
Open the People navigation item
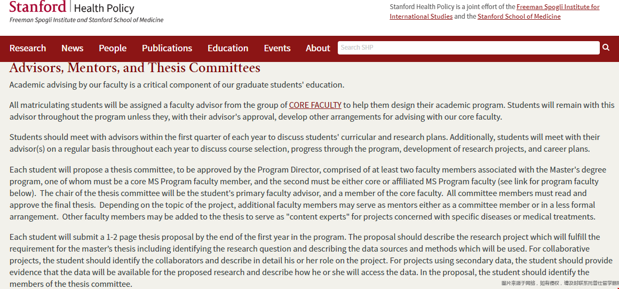[x=113, y=48]
